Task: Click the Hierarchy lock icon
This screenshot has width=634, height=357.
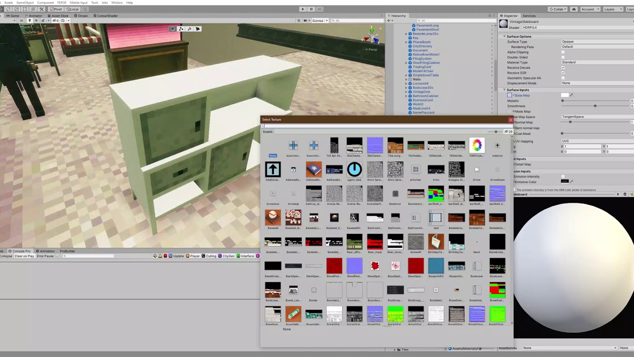Action: 490,16
